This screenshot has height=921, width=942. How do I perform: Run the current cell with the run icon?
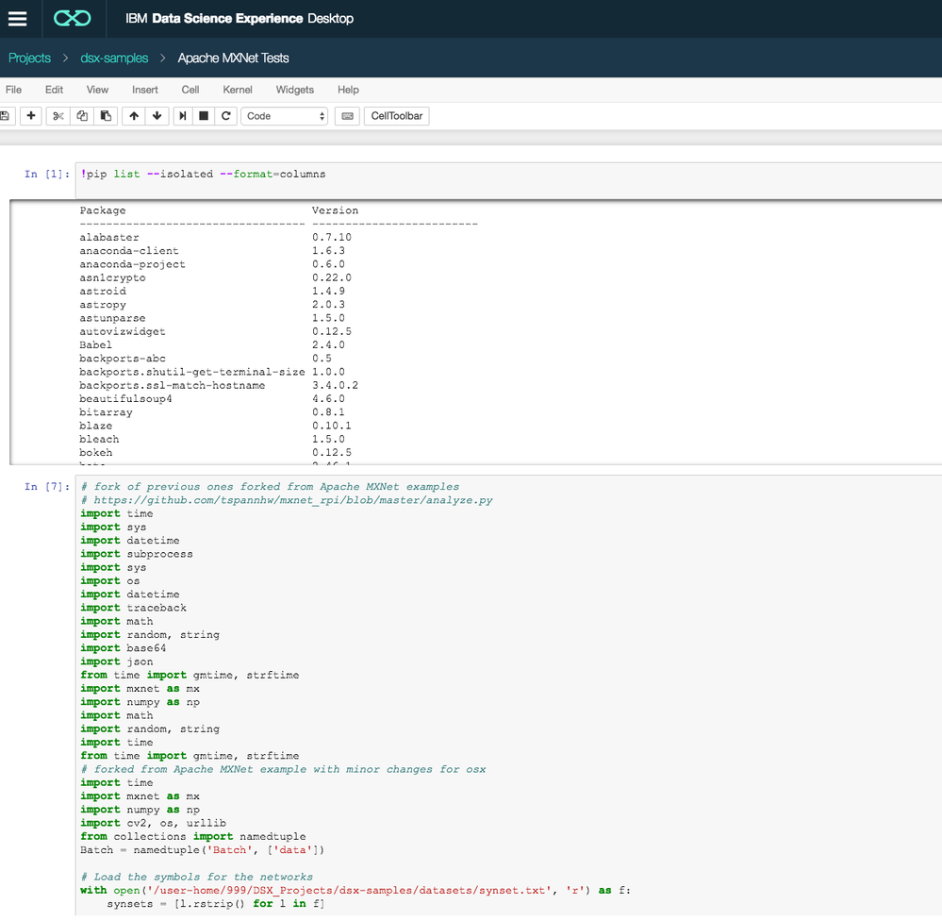[182, 115]
